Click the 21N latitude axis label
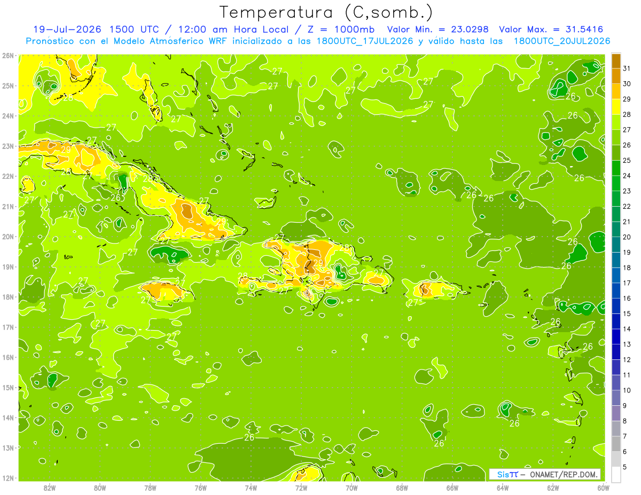 (7, 206)
